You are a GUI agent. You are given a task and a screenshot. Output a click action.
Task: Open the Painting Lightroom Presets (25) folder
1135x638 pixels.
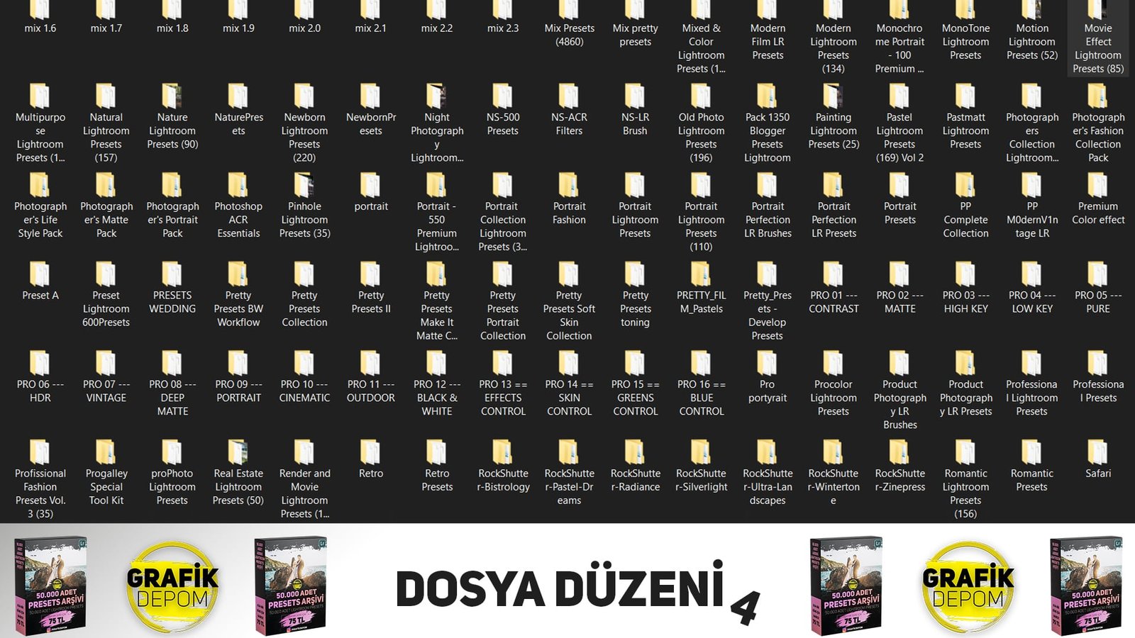click(834, 117)
